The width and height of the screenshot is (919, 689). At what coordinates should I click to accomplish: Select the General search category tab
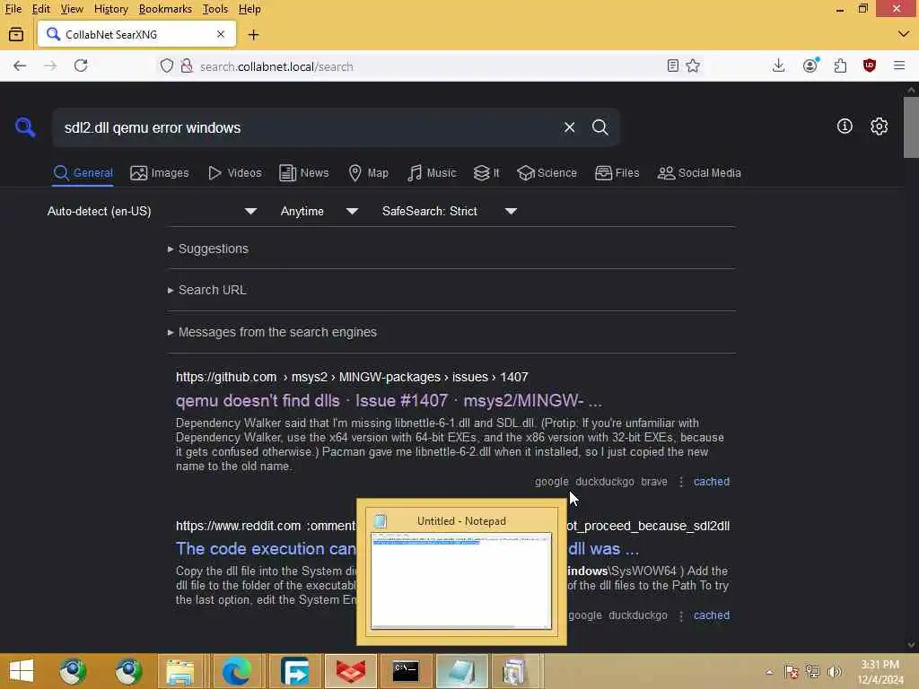pyautogui.click(x=83, y=173)
